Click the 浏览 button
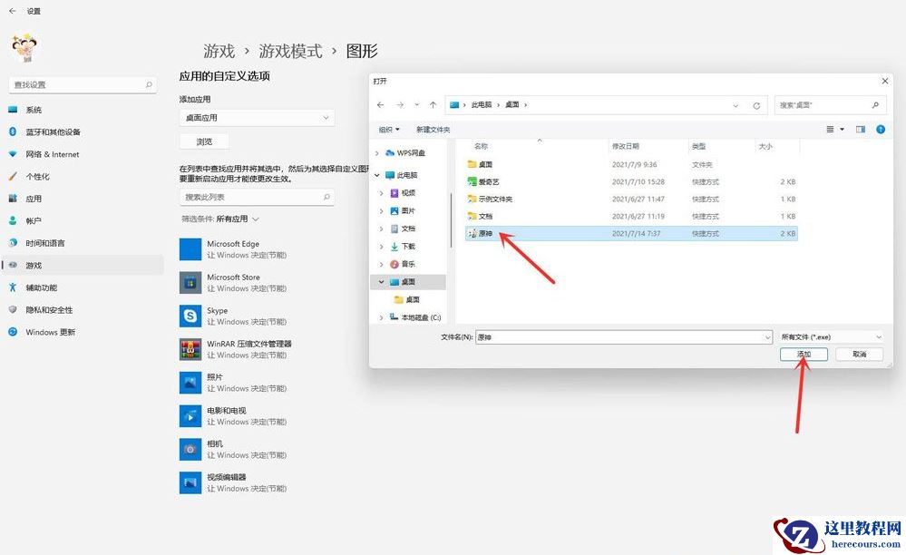 205,141
